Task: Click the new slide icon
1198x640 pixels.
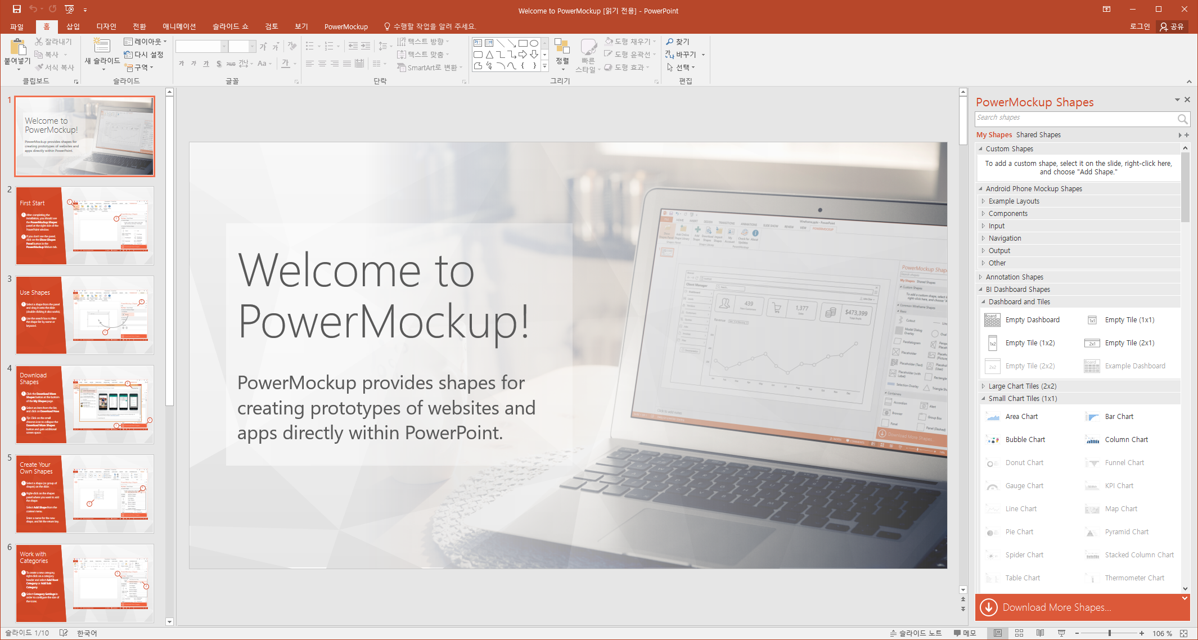Action: (x=101, y=46)
